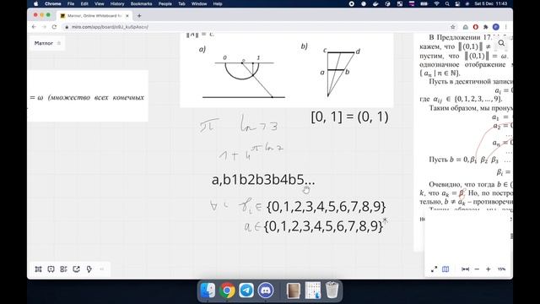This screenshot has width=540, height=304.
Task: Click the 15% zoom level value
Action: (501, 269)
